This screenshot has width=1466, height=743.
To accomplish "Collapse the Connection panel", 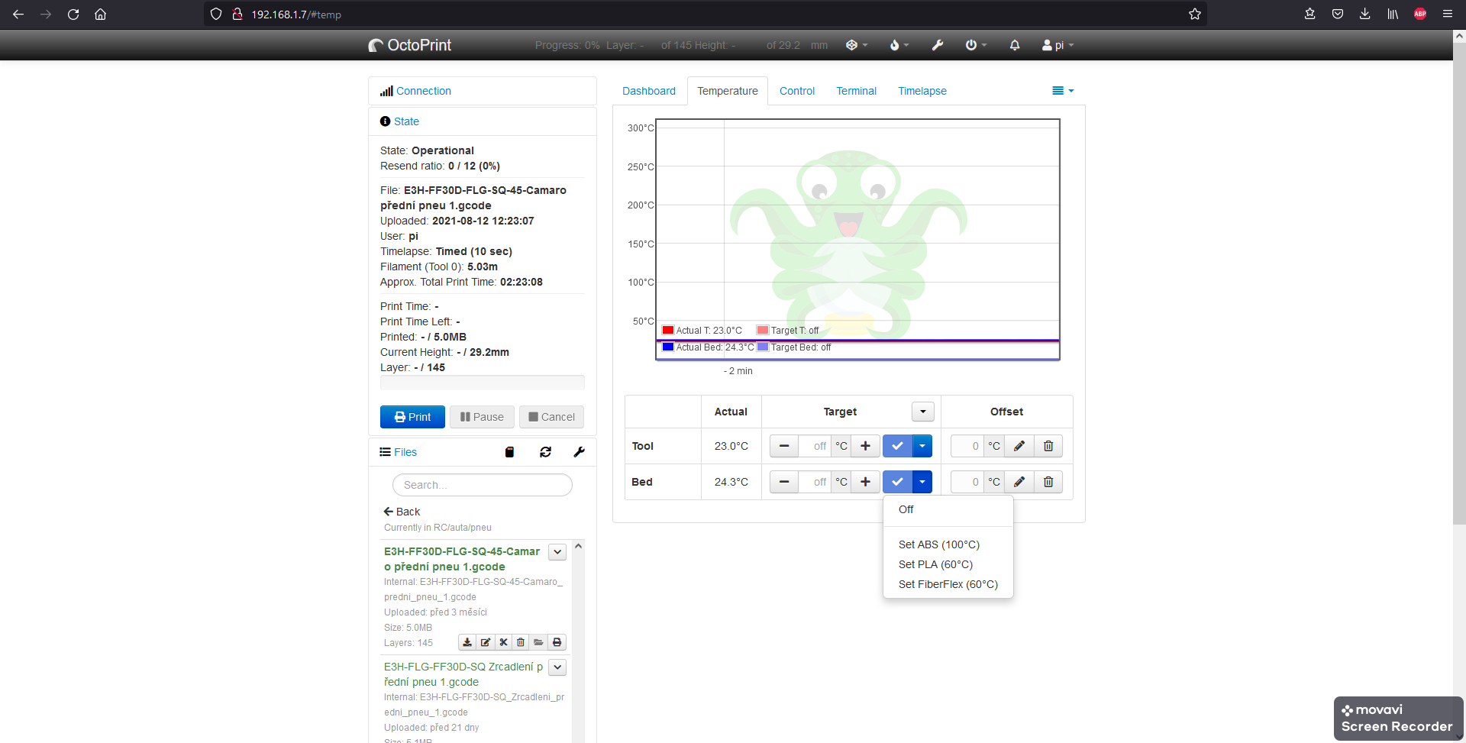I will pos(424,91).
